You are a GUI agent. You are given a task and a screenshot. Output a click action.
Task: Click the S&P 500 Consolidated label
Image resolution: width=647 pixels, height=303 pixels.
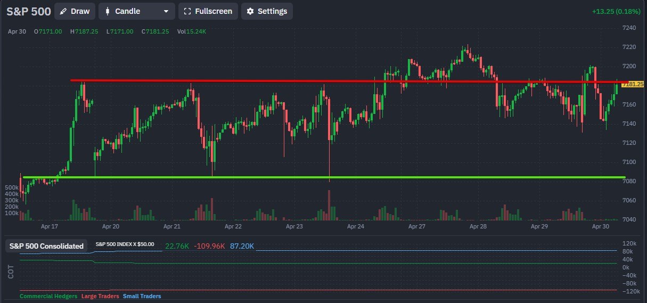coord(46,245)
